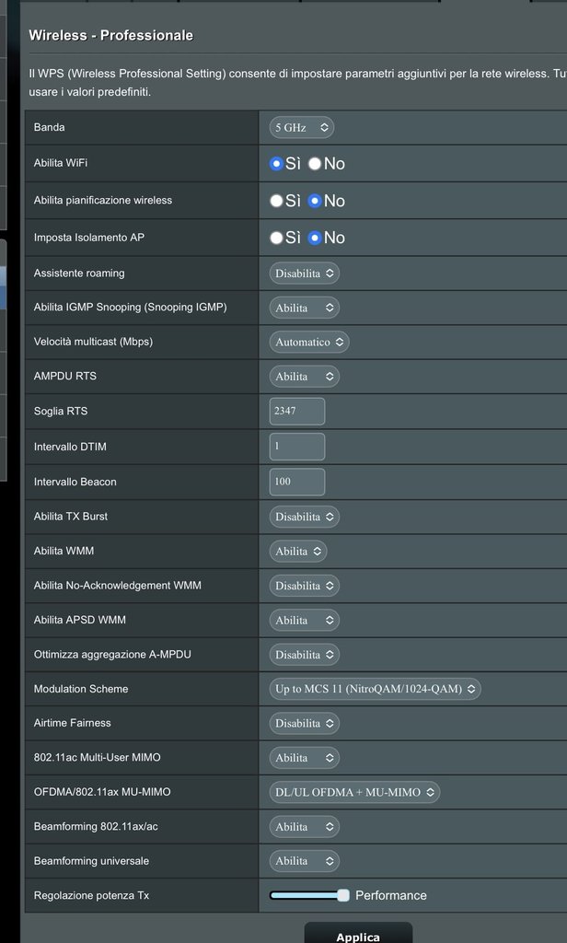Select No for Abilita WiFi
This screenshot has width=567, height=943.
coord(315,164)
